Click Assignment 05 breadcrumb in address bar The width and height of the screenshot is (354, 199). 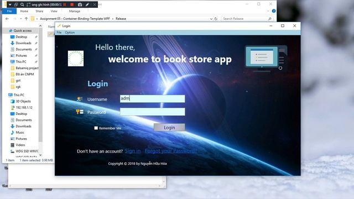pyautogui.click(x=75, y=19)
